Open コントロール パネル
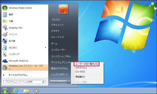 coord(61,56)
